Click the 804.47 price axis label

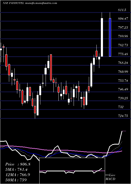123,19
